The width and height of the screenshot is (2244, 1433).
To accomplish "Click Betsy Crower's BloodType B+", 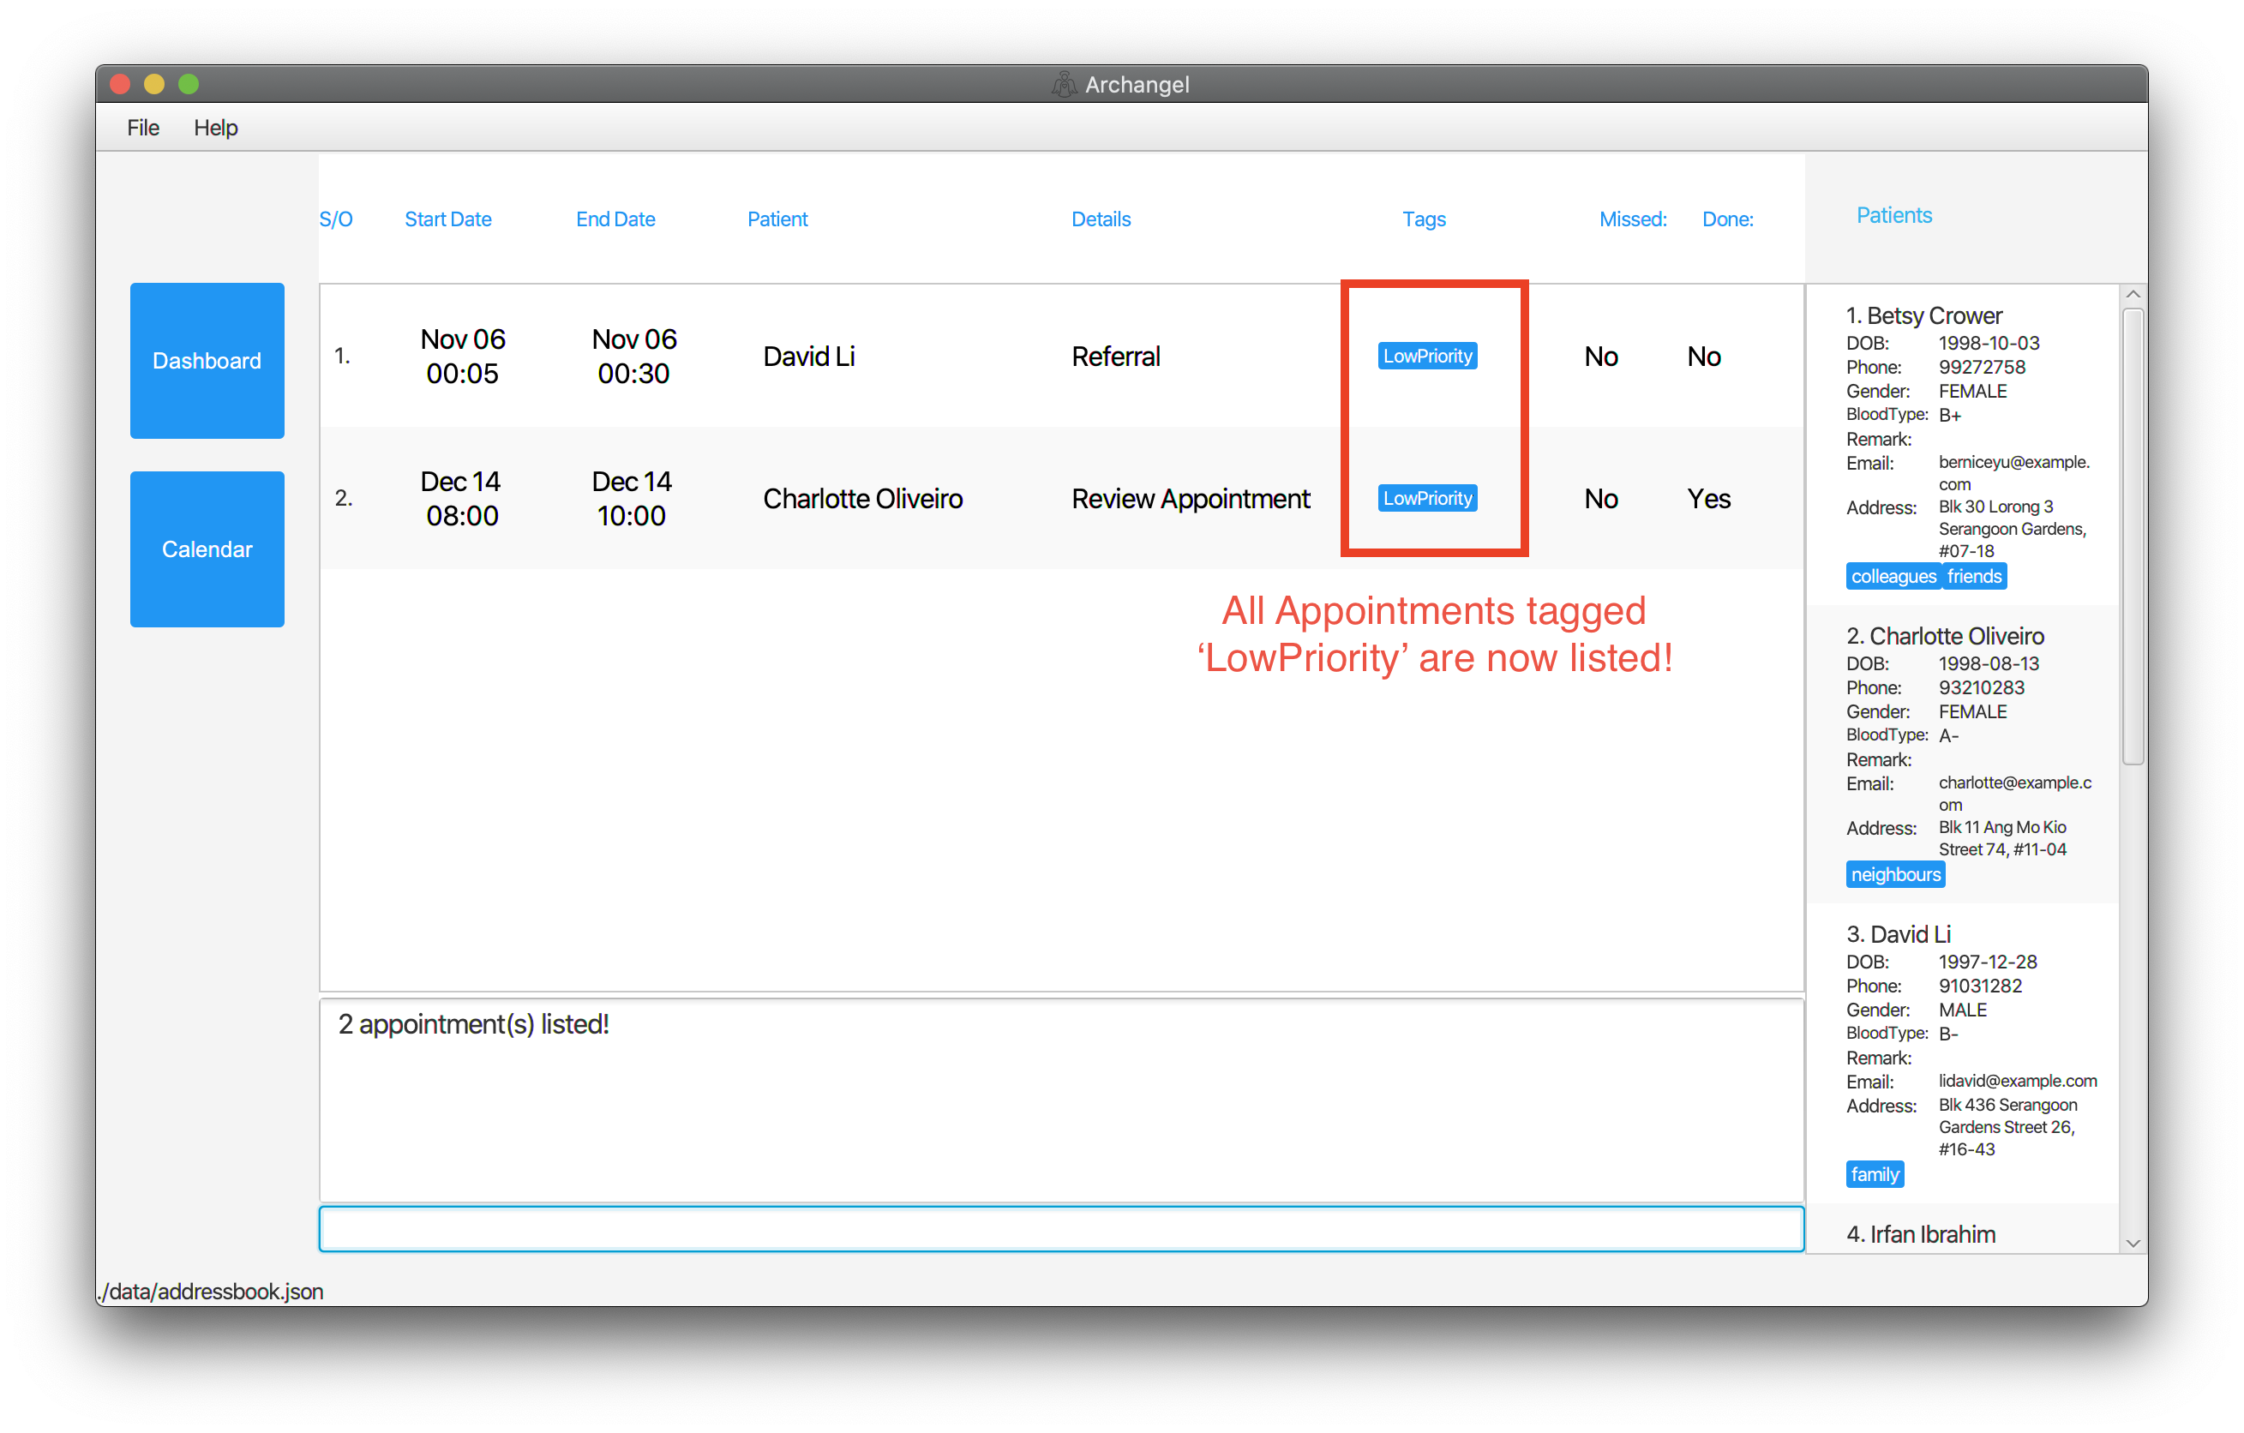I will 1949,416.
